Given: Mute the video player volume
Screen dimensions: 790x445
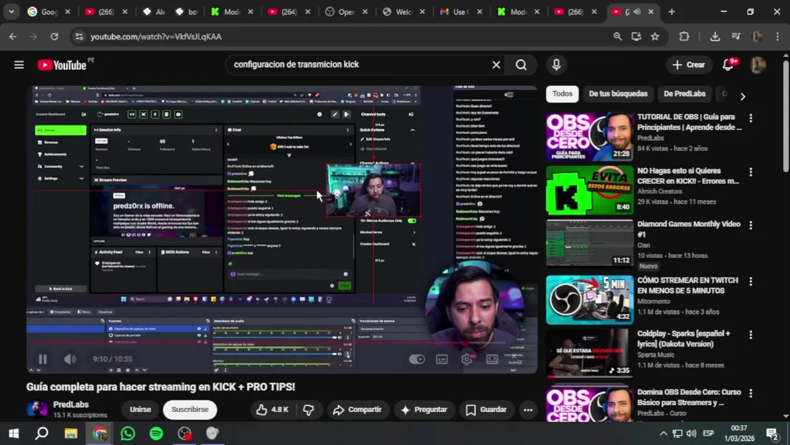Looking at the screenshot, I should click(x=70, y=358).
